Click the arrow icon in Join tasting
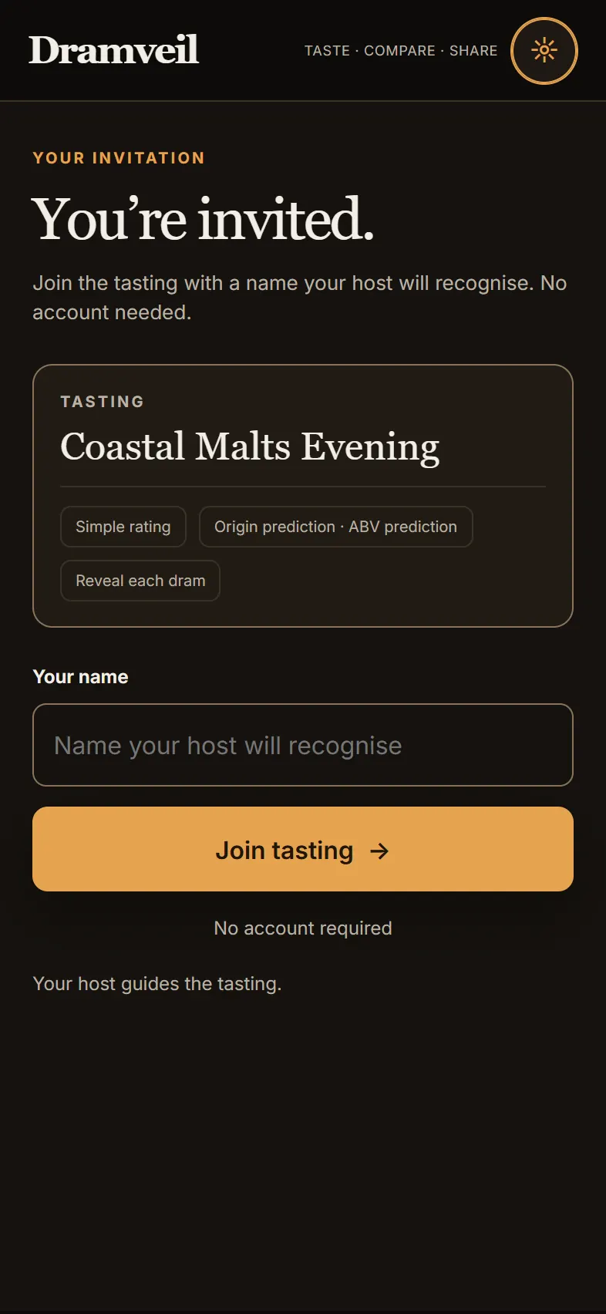 379,851
